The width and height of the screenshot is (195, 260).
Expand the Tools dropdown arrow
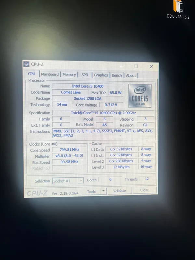pos(103,191)
